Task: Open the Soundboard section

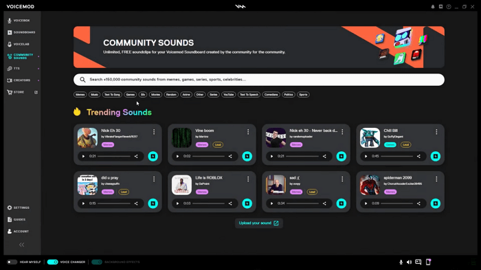Action: click(21, 32)
